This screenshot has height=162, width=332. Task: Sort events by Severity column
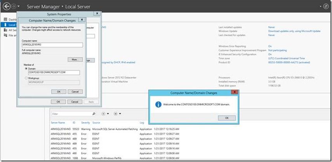coord(85,123)
